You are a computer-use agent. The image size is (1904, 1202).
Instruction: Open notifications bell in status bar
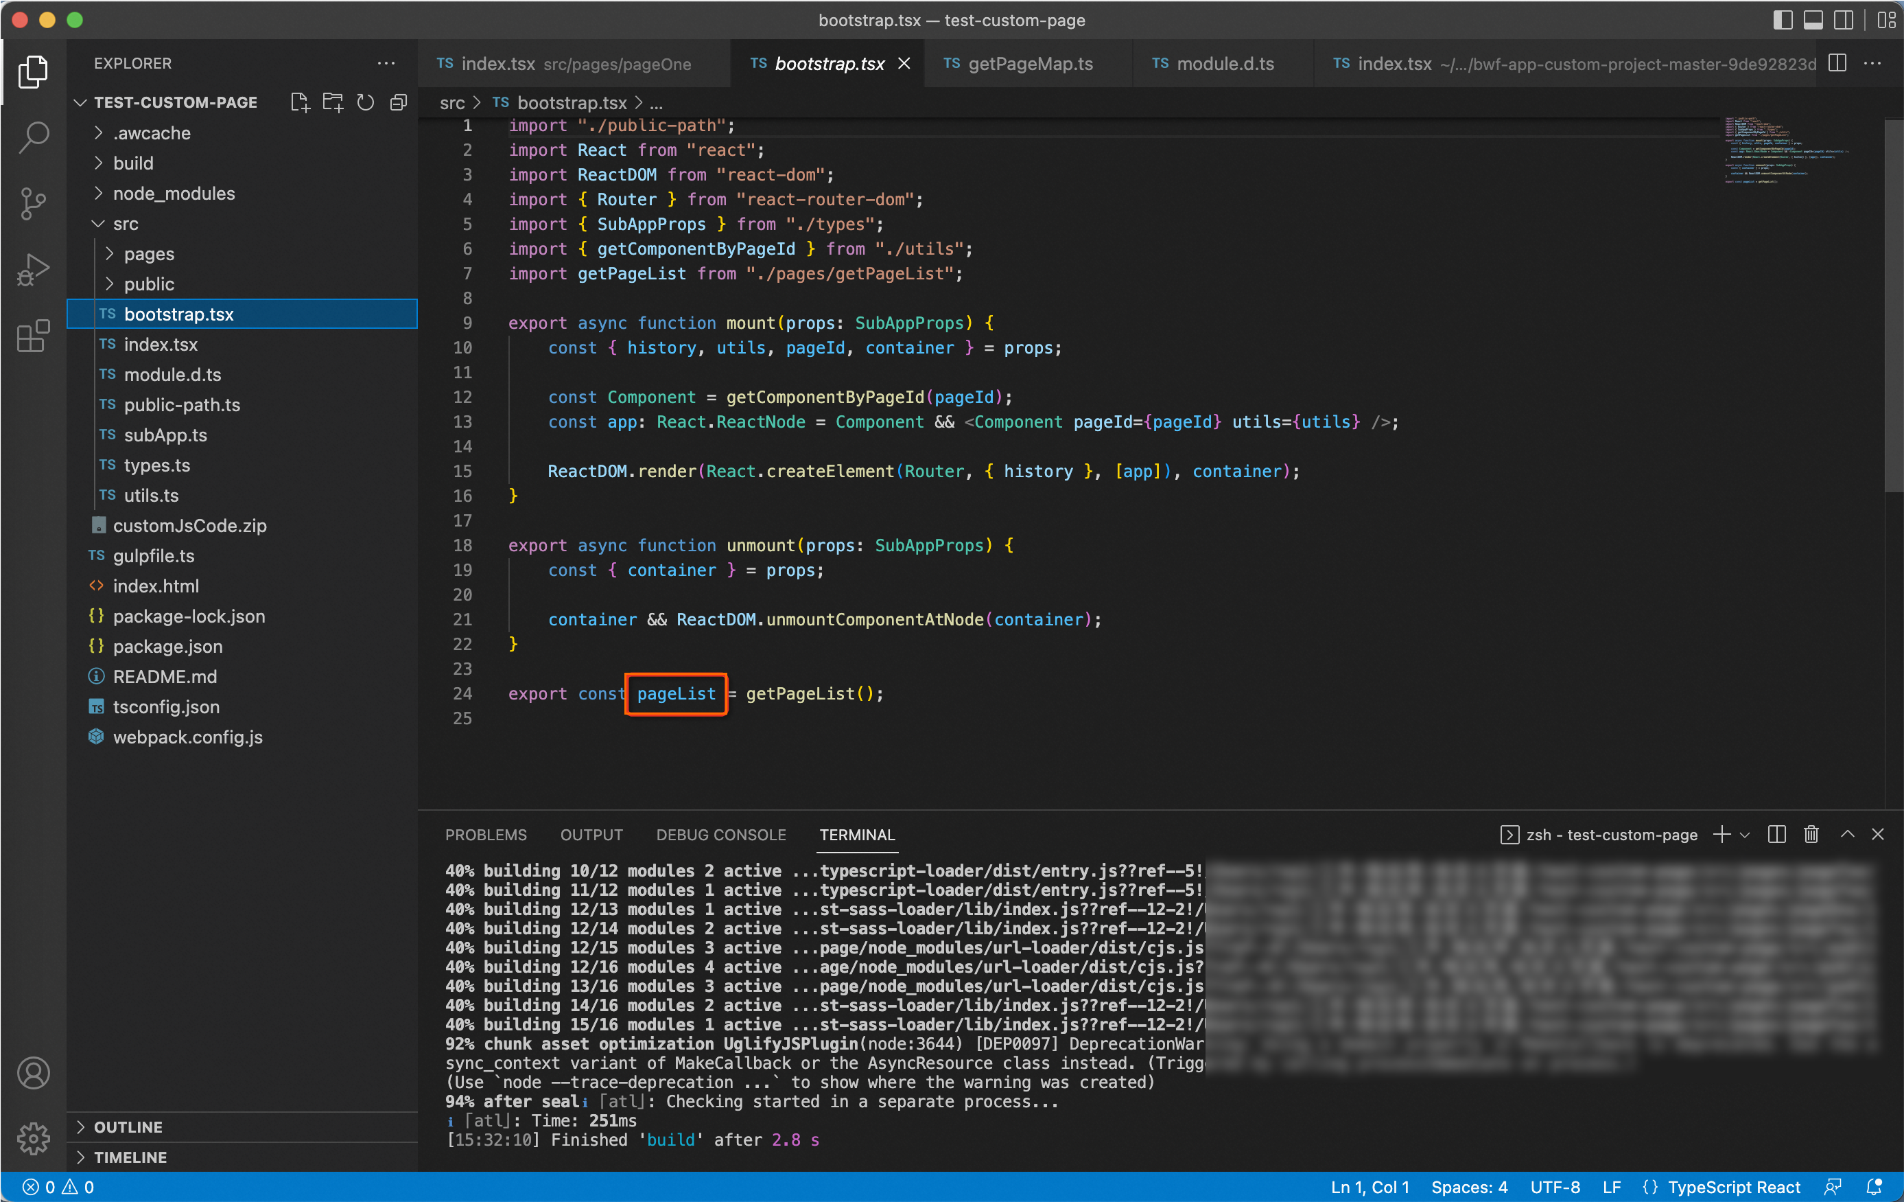click(1873, 1186)
